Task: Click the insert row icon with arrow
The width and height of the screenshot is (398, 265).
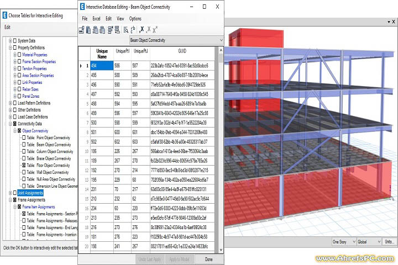Action: tap(117, 30)
